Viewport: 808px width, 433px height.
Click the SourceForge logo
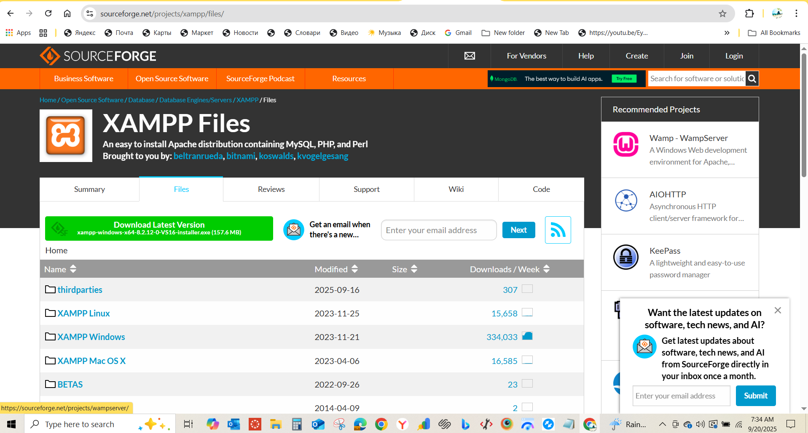(x=98, y=56)
